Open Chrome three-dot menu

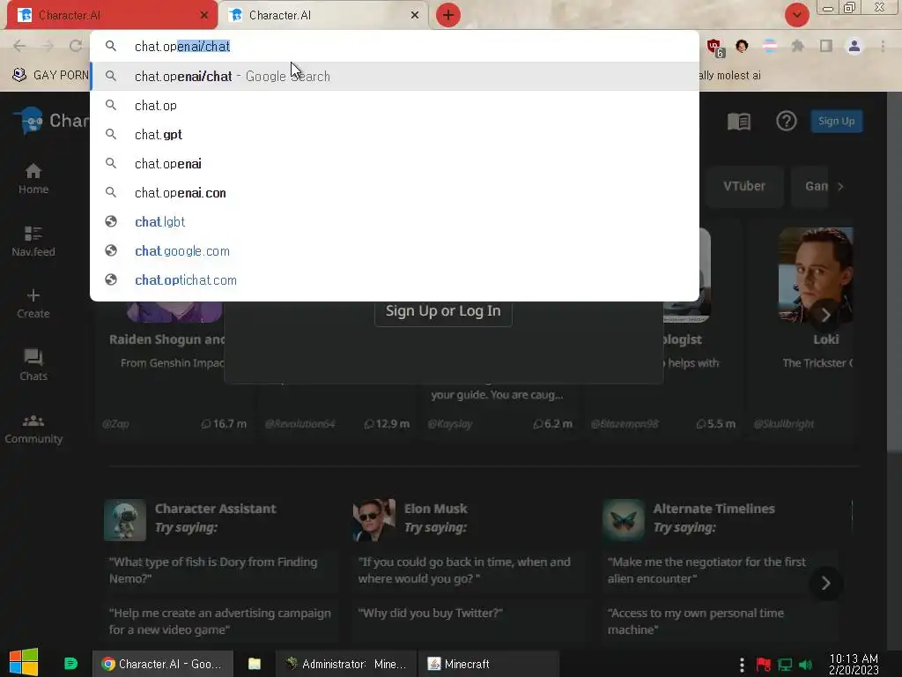[883, 46]
